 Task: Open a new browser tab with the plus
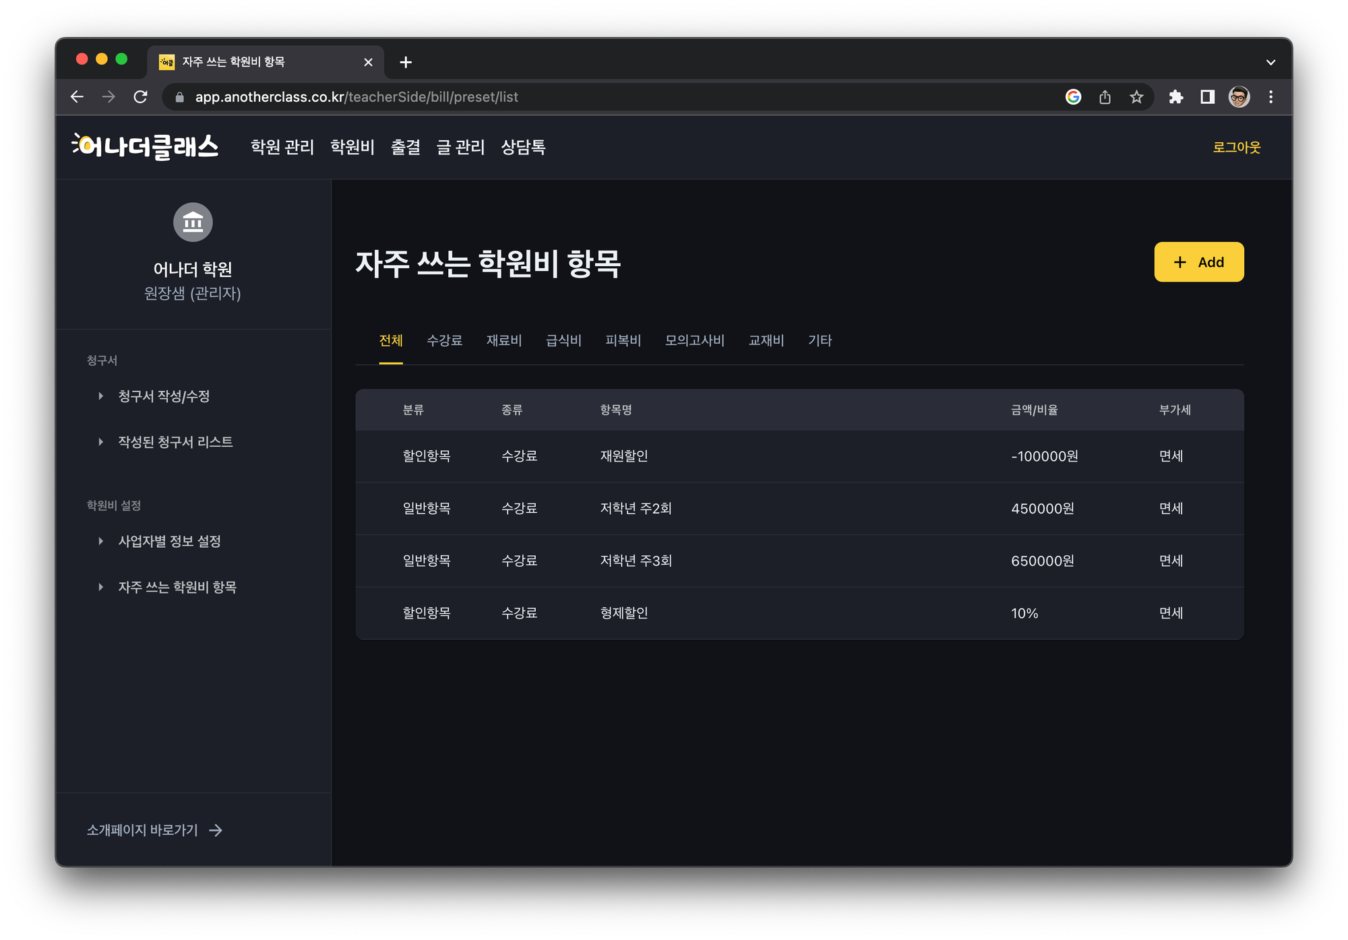coord(406,62)
